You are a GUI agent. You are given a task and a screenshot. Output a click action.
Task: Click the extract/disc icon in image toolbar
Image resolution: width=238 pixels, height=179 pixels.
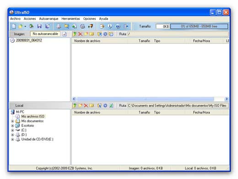pos(100,34)
